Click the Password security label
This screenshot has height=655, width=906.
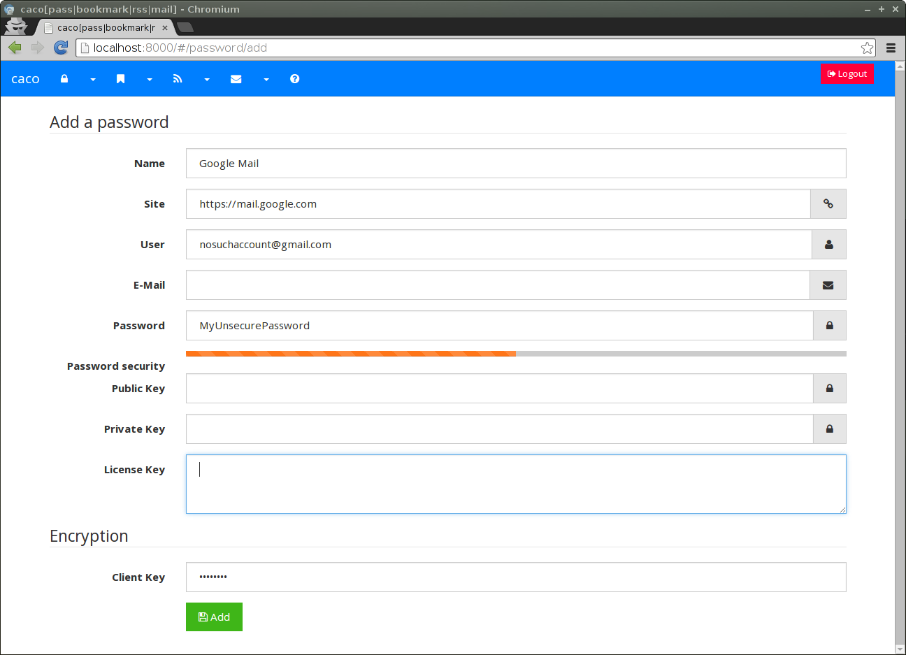coord(116,366)
